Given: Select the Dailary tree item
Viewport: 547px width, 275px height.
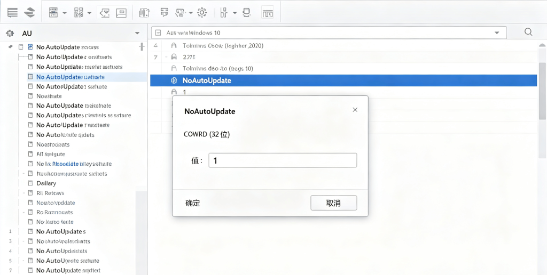Looking at the screenshot, I should 46,183.
